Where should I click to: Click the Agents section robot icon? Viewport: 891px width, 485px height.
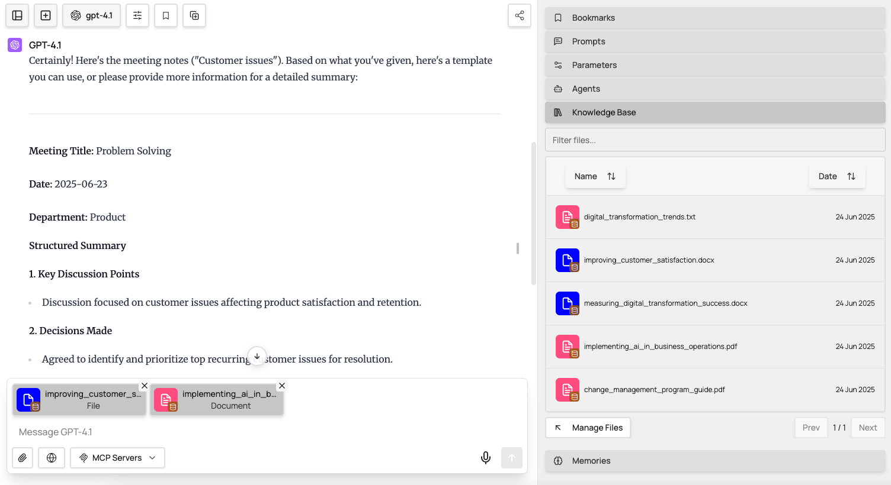click(x=558, y=89)
